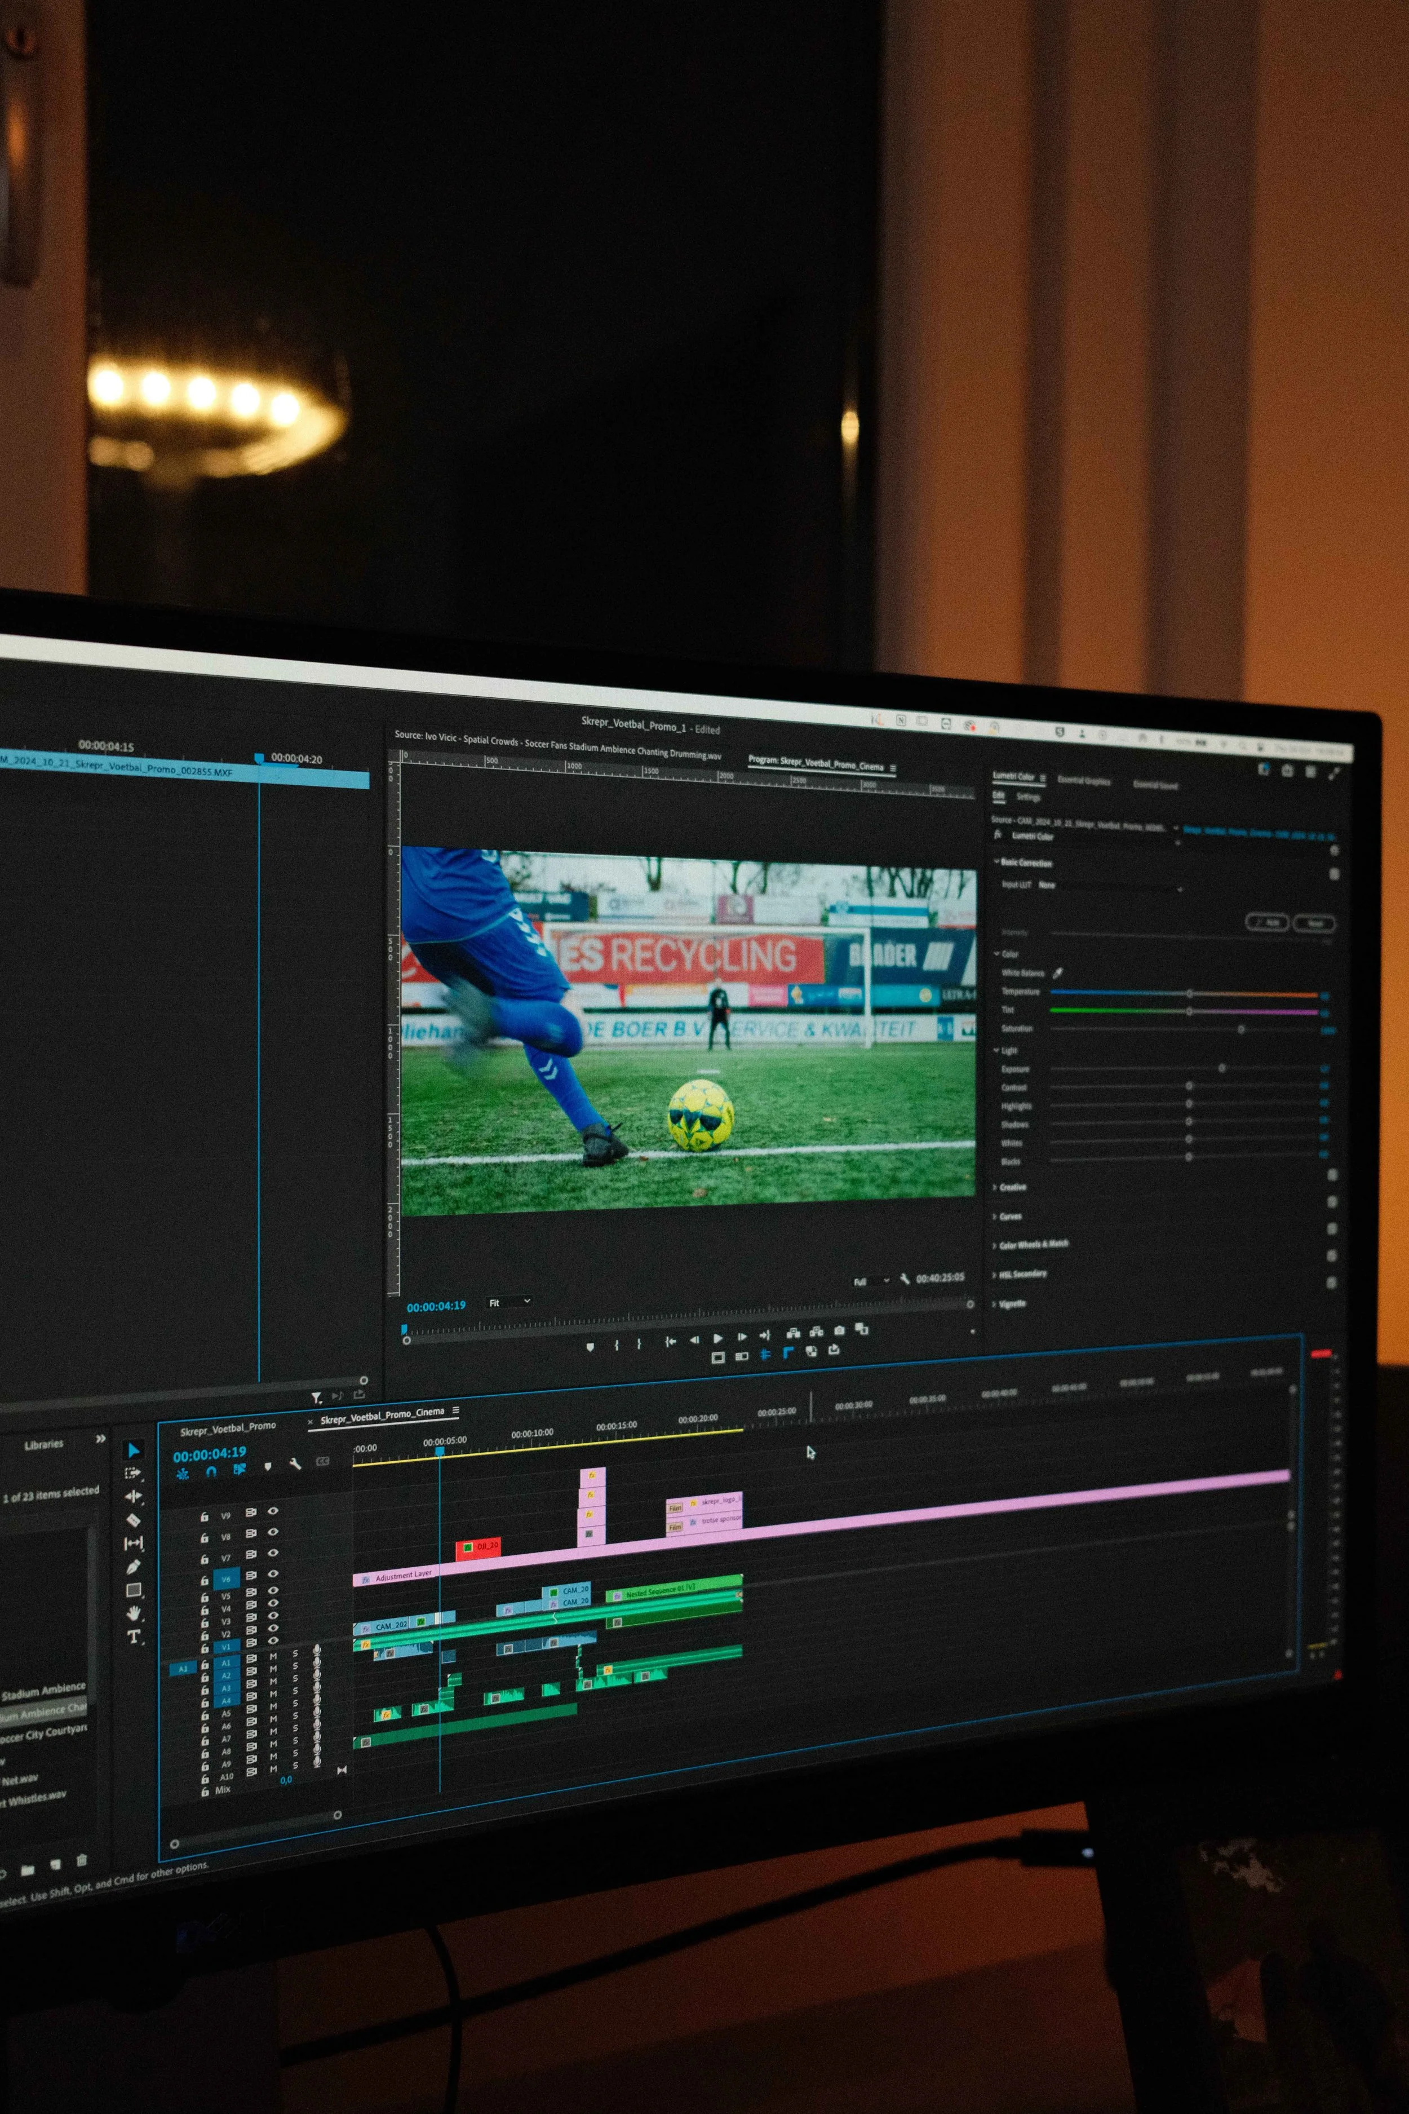Image resolution: width=1409 pixels, height=2114 pixels.
Task: Click the Temperature slider handle
Action: (x=1189, y=993)
